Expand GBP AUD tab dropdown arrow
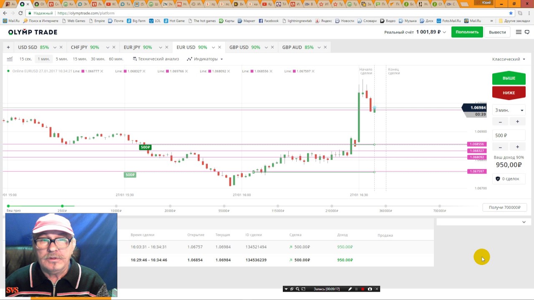 (x=319, y=47)
